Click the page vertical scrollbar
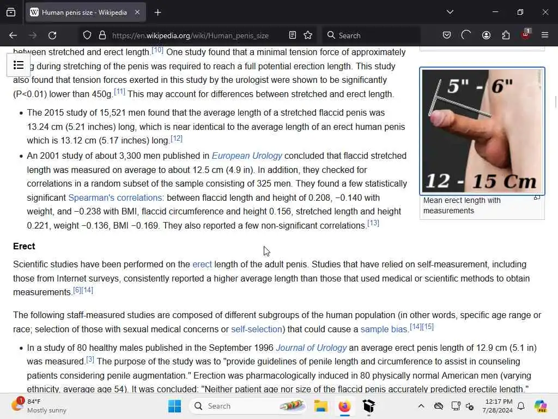Screen dimensions: 558x419 (555, 101)
